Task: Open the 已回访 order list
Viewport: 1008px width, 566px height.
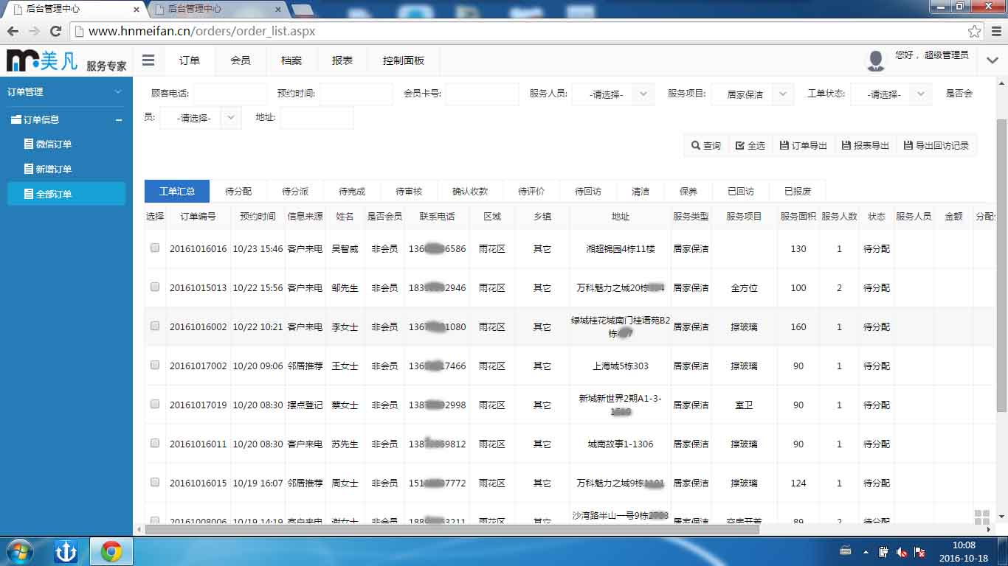Action: (739, 191)
